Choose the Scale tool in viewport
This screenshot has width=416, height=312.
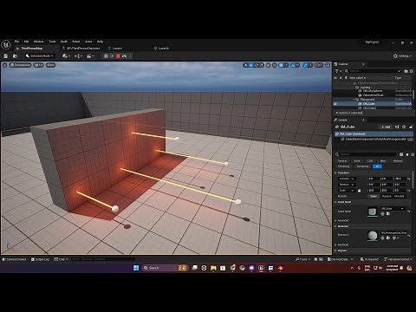tap(262, 65)
